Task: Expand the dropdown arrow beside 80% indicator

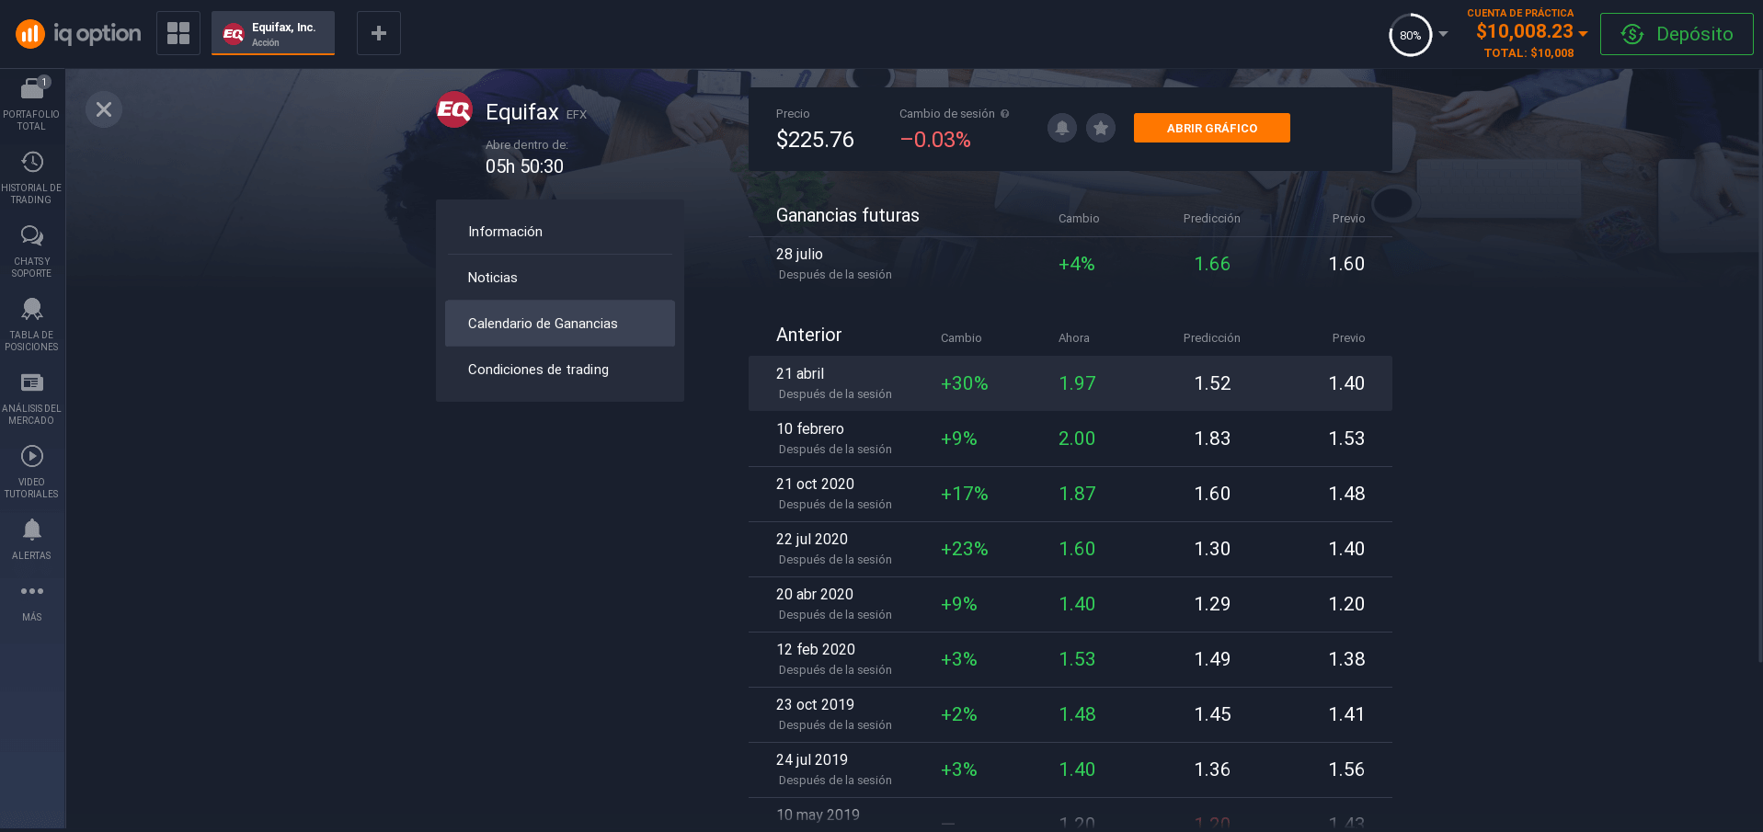Action: click(1443, 34)
